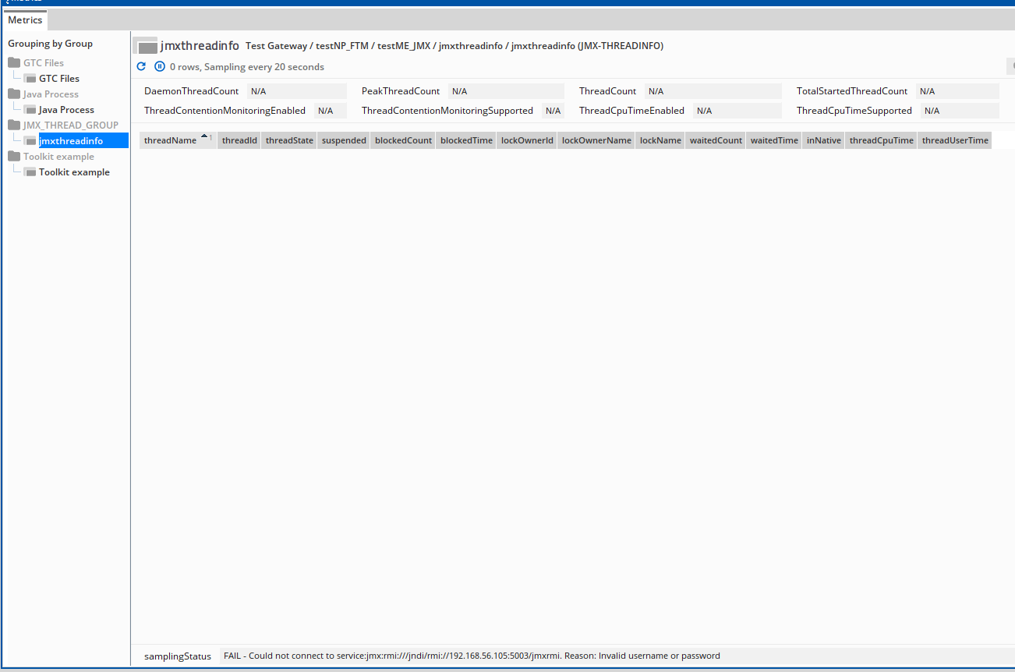Switch to the Metrics tab
Image resolution: width=1015 pixels, height=672 pixels.
[x=25, y=20]
